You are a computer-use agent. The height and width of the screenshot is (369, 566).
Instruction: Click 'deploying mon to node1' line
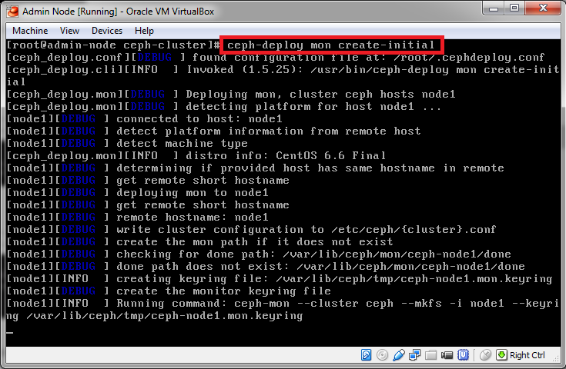193,193
